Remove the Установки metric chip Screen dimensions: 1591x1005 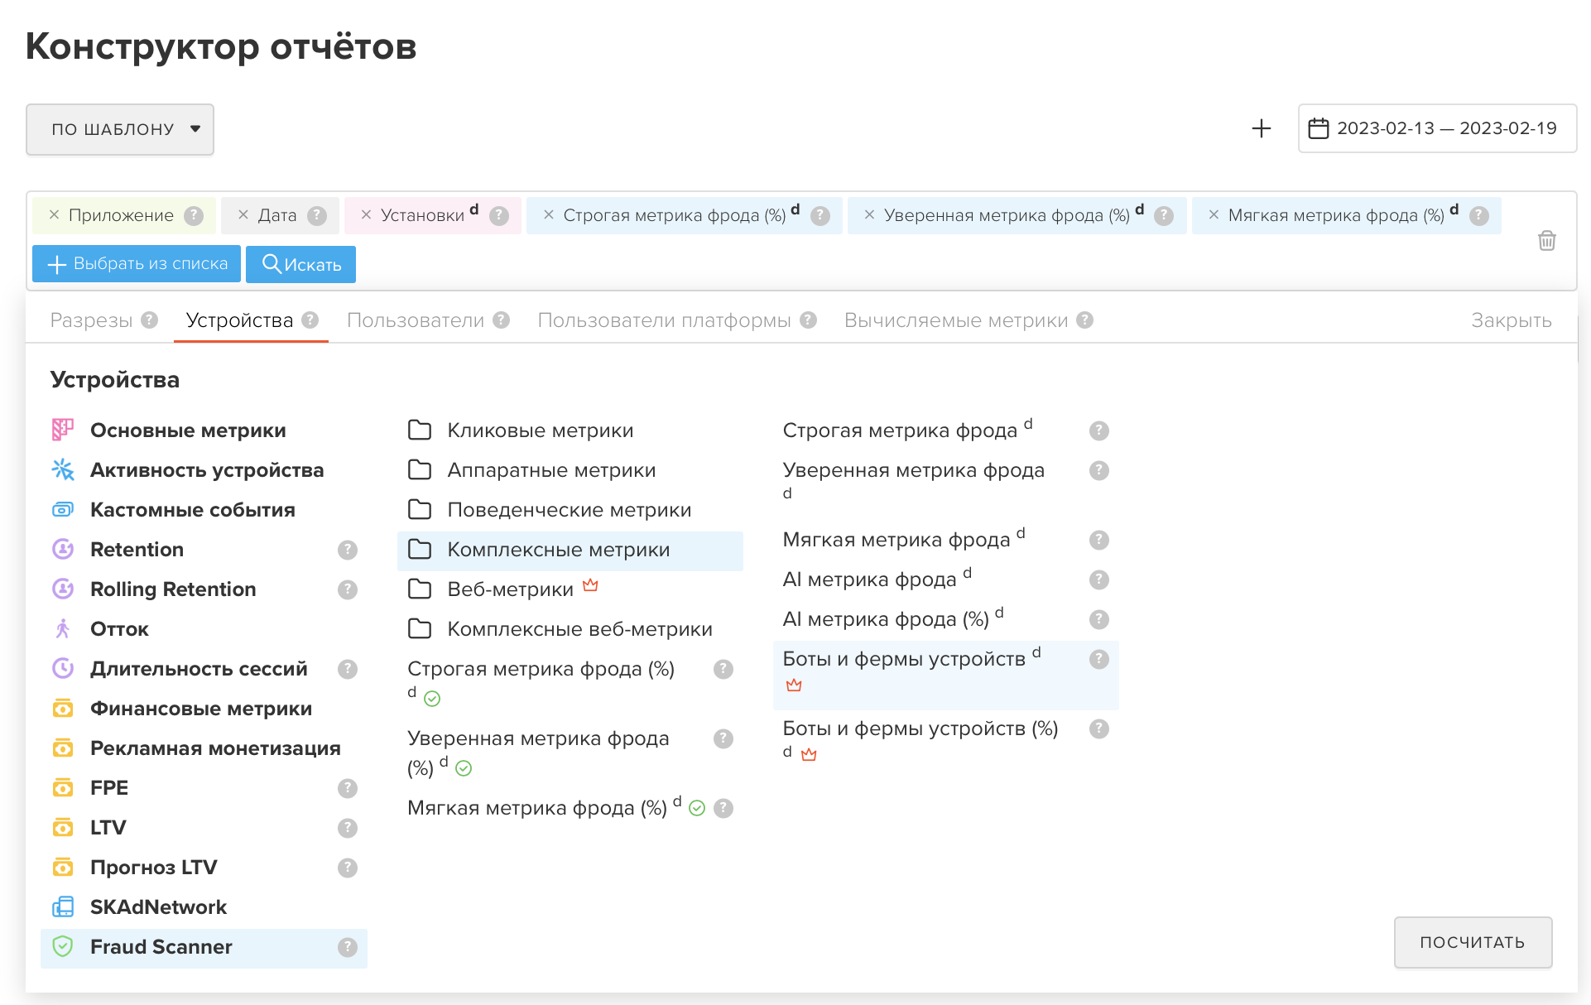tap(366, 215)
